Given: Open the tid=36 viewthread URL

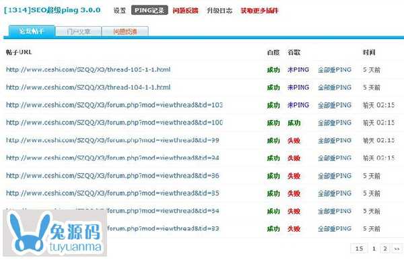Looking at the screenshot, I should click(112, 176).
